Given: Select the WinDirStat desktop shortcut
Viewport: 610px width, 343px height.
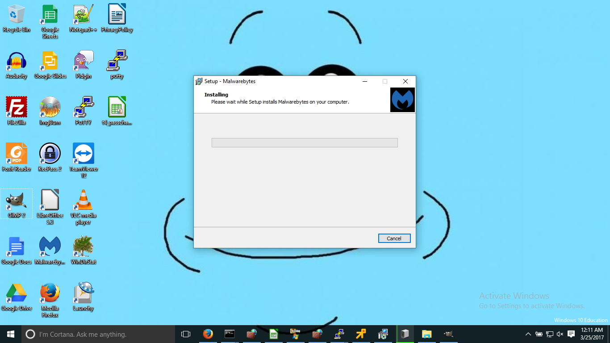Looking at the screenshot, I should pos(83,251).
